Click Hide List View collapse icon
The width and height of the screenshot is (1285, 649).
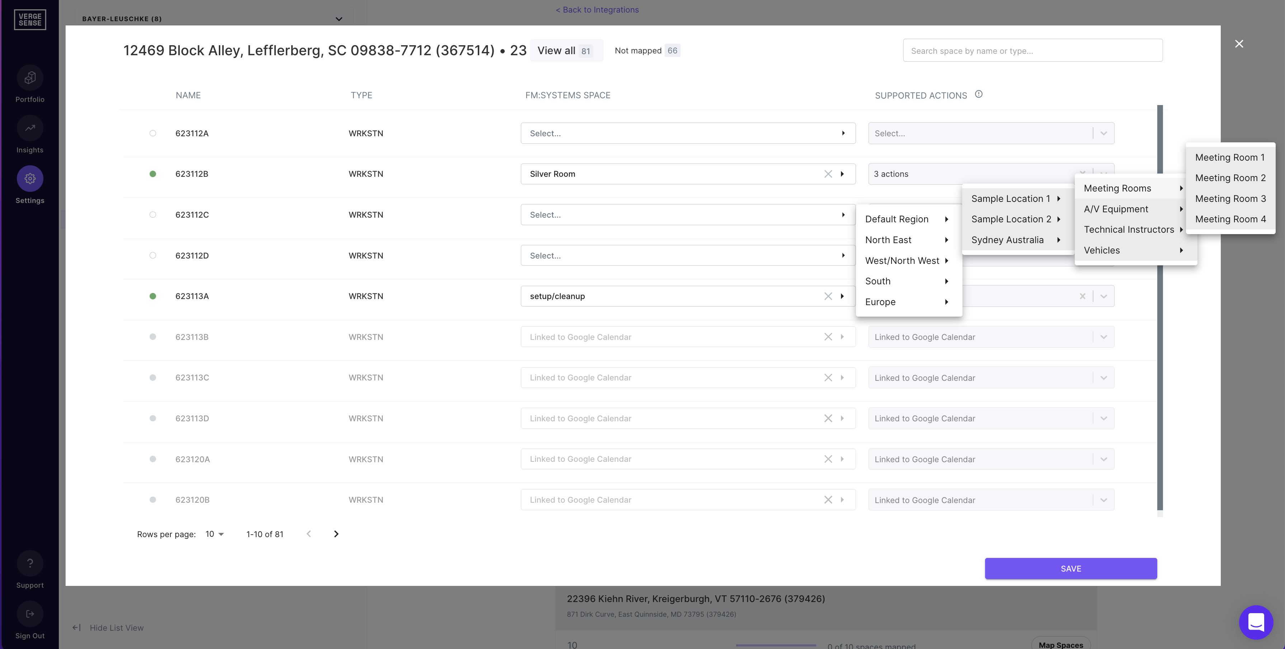tap(76, 627)
